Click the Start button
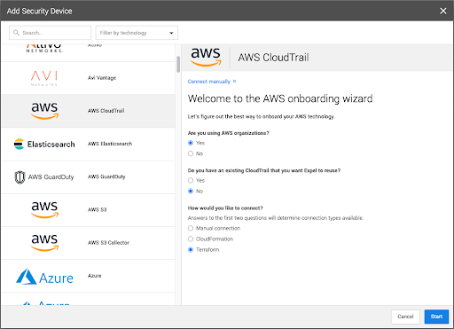This screenshot has width=454, height=329. [436, 317]
